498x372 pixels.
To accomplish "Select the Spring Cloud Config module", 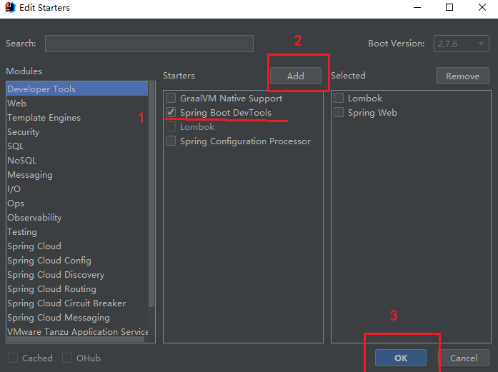I will coord(77,261).
